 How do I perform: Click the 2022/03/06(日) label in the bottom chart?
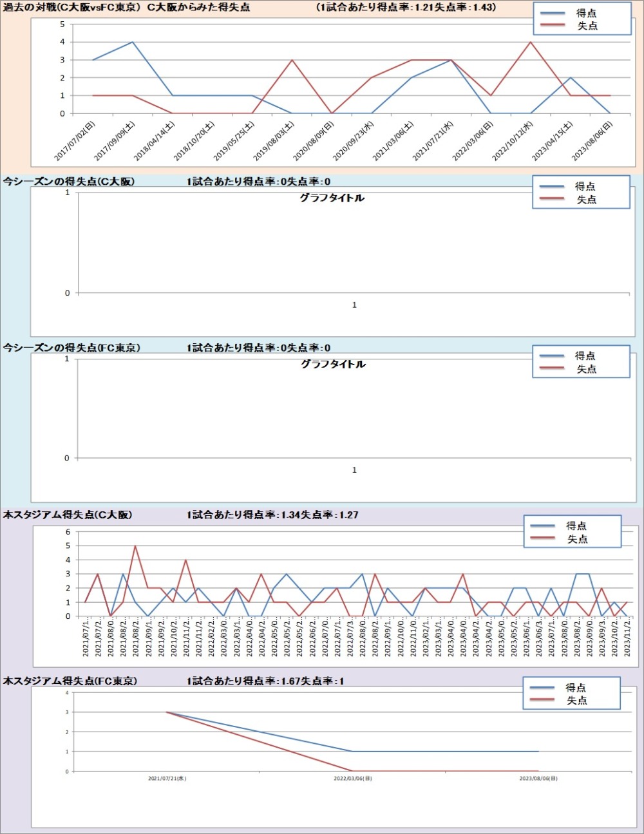(x=352, y=779)
